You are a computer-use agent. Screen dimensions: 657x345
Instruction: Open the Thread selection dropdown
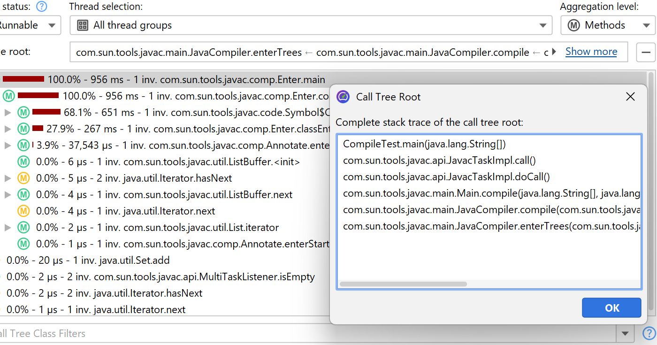coord(311,25)
